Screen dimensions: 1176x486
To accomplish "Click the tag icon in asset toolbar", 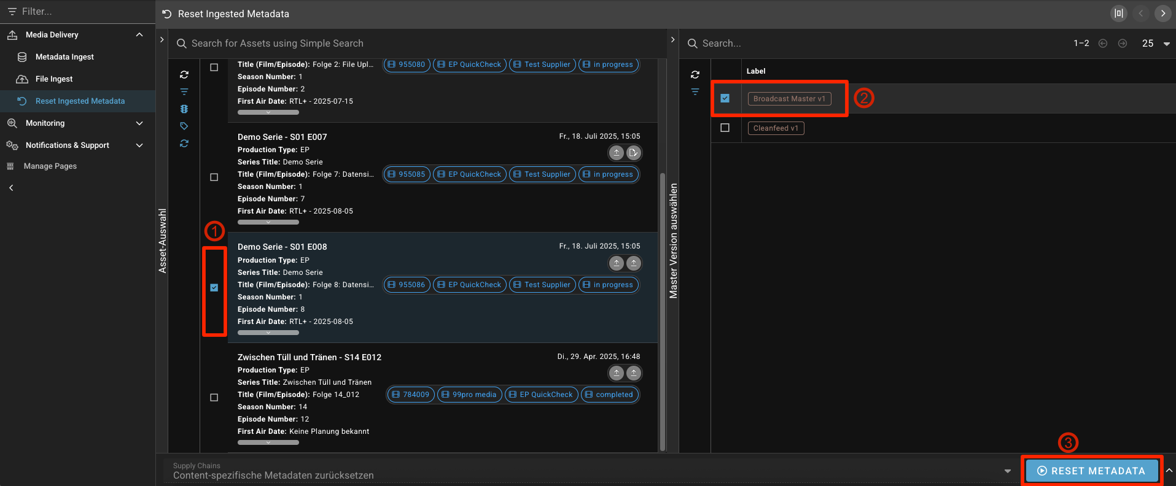I will (184, 126).
